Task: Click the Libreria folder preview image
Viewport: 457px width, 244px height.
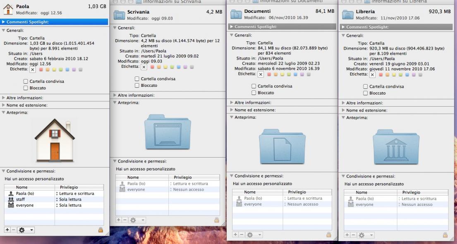Action: point(396,147)
